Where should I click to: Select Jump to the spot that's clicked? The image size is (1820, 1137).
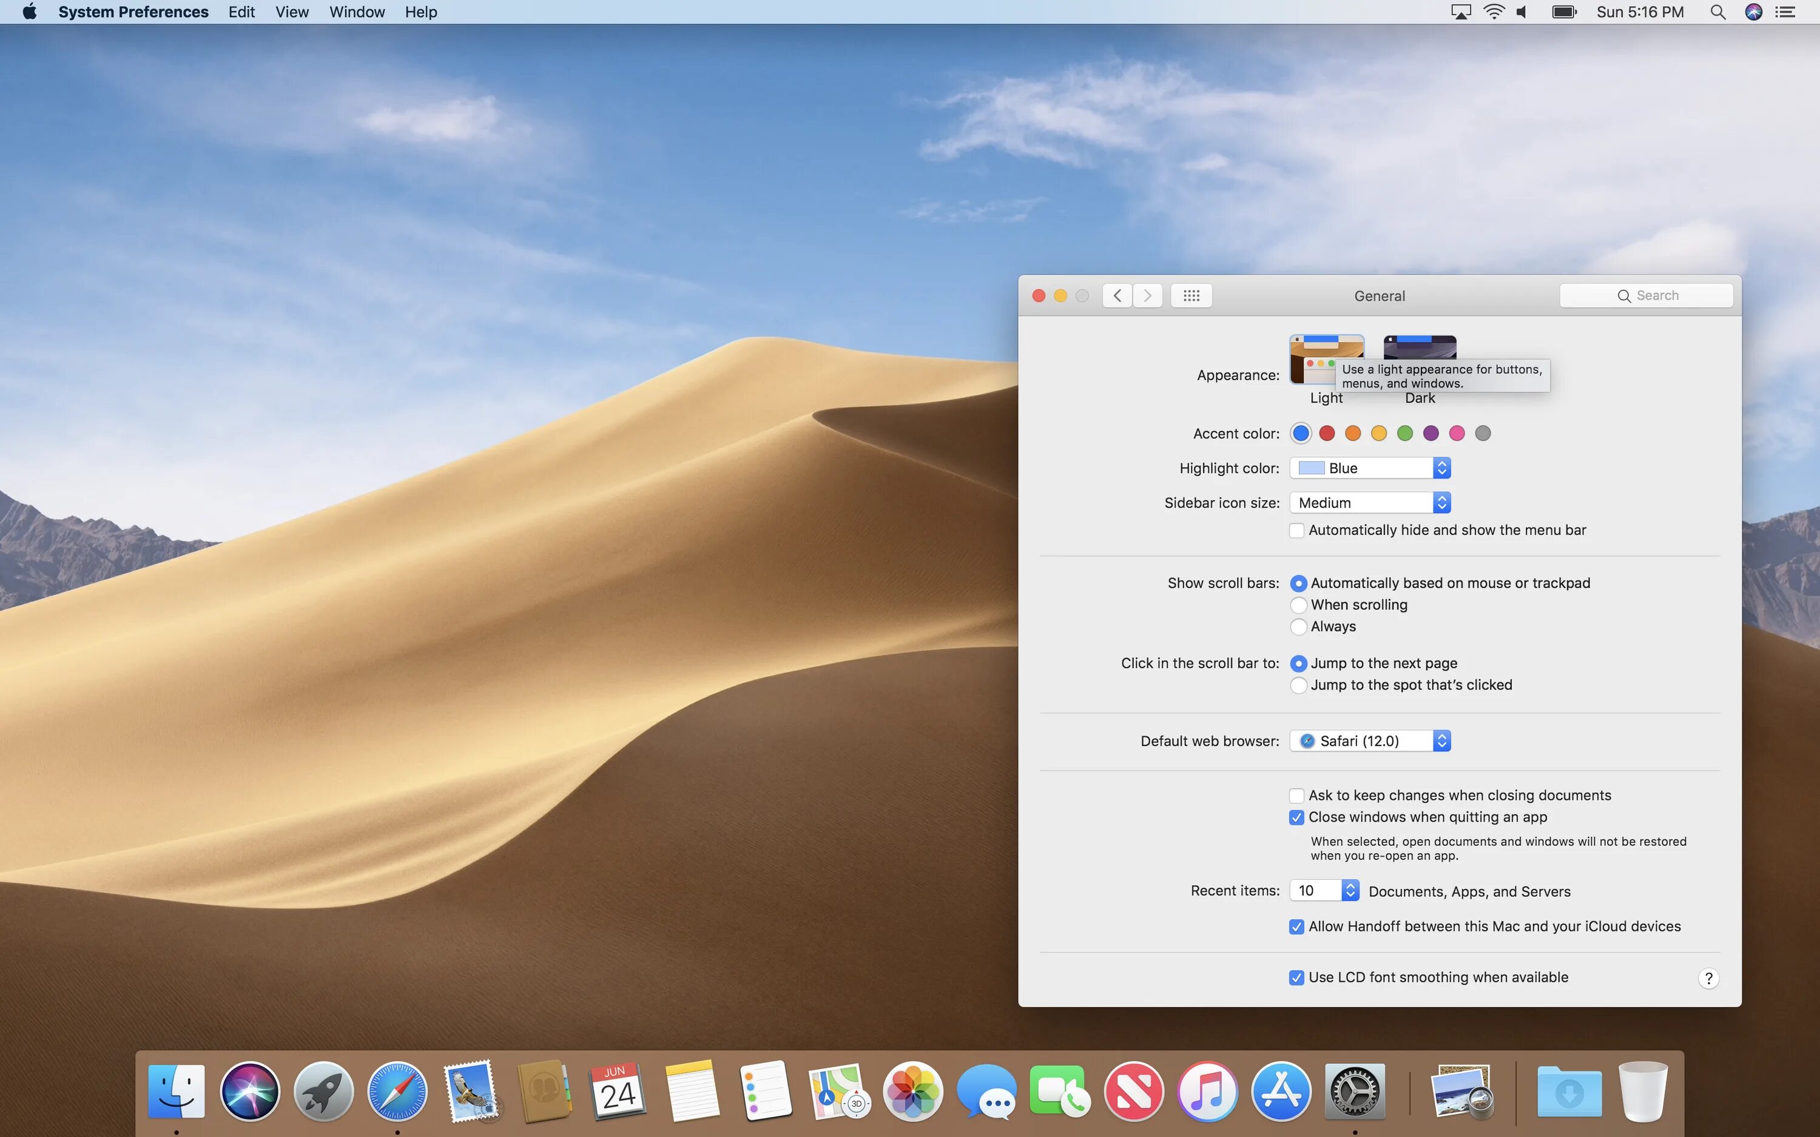(1298, 685)
